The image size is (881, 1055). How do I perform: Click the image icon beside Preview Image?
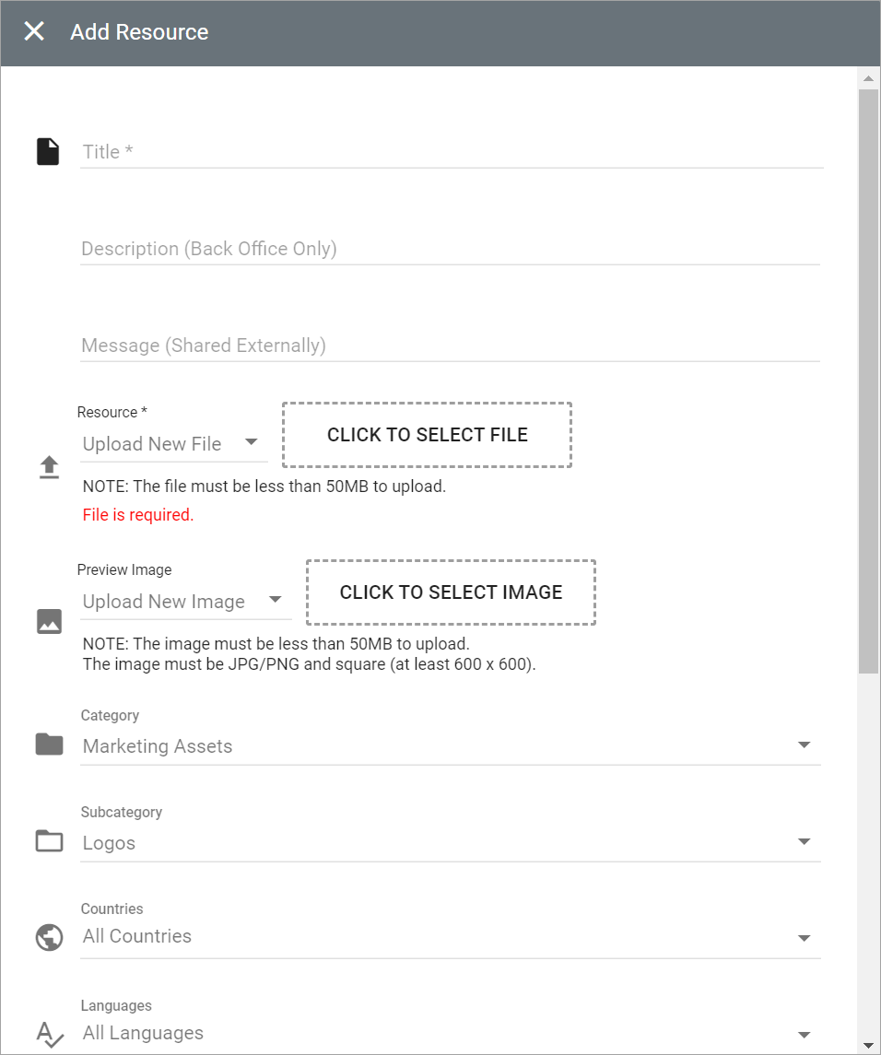point(49,621)
